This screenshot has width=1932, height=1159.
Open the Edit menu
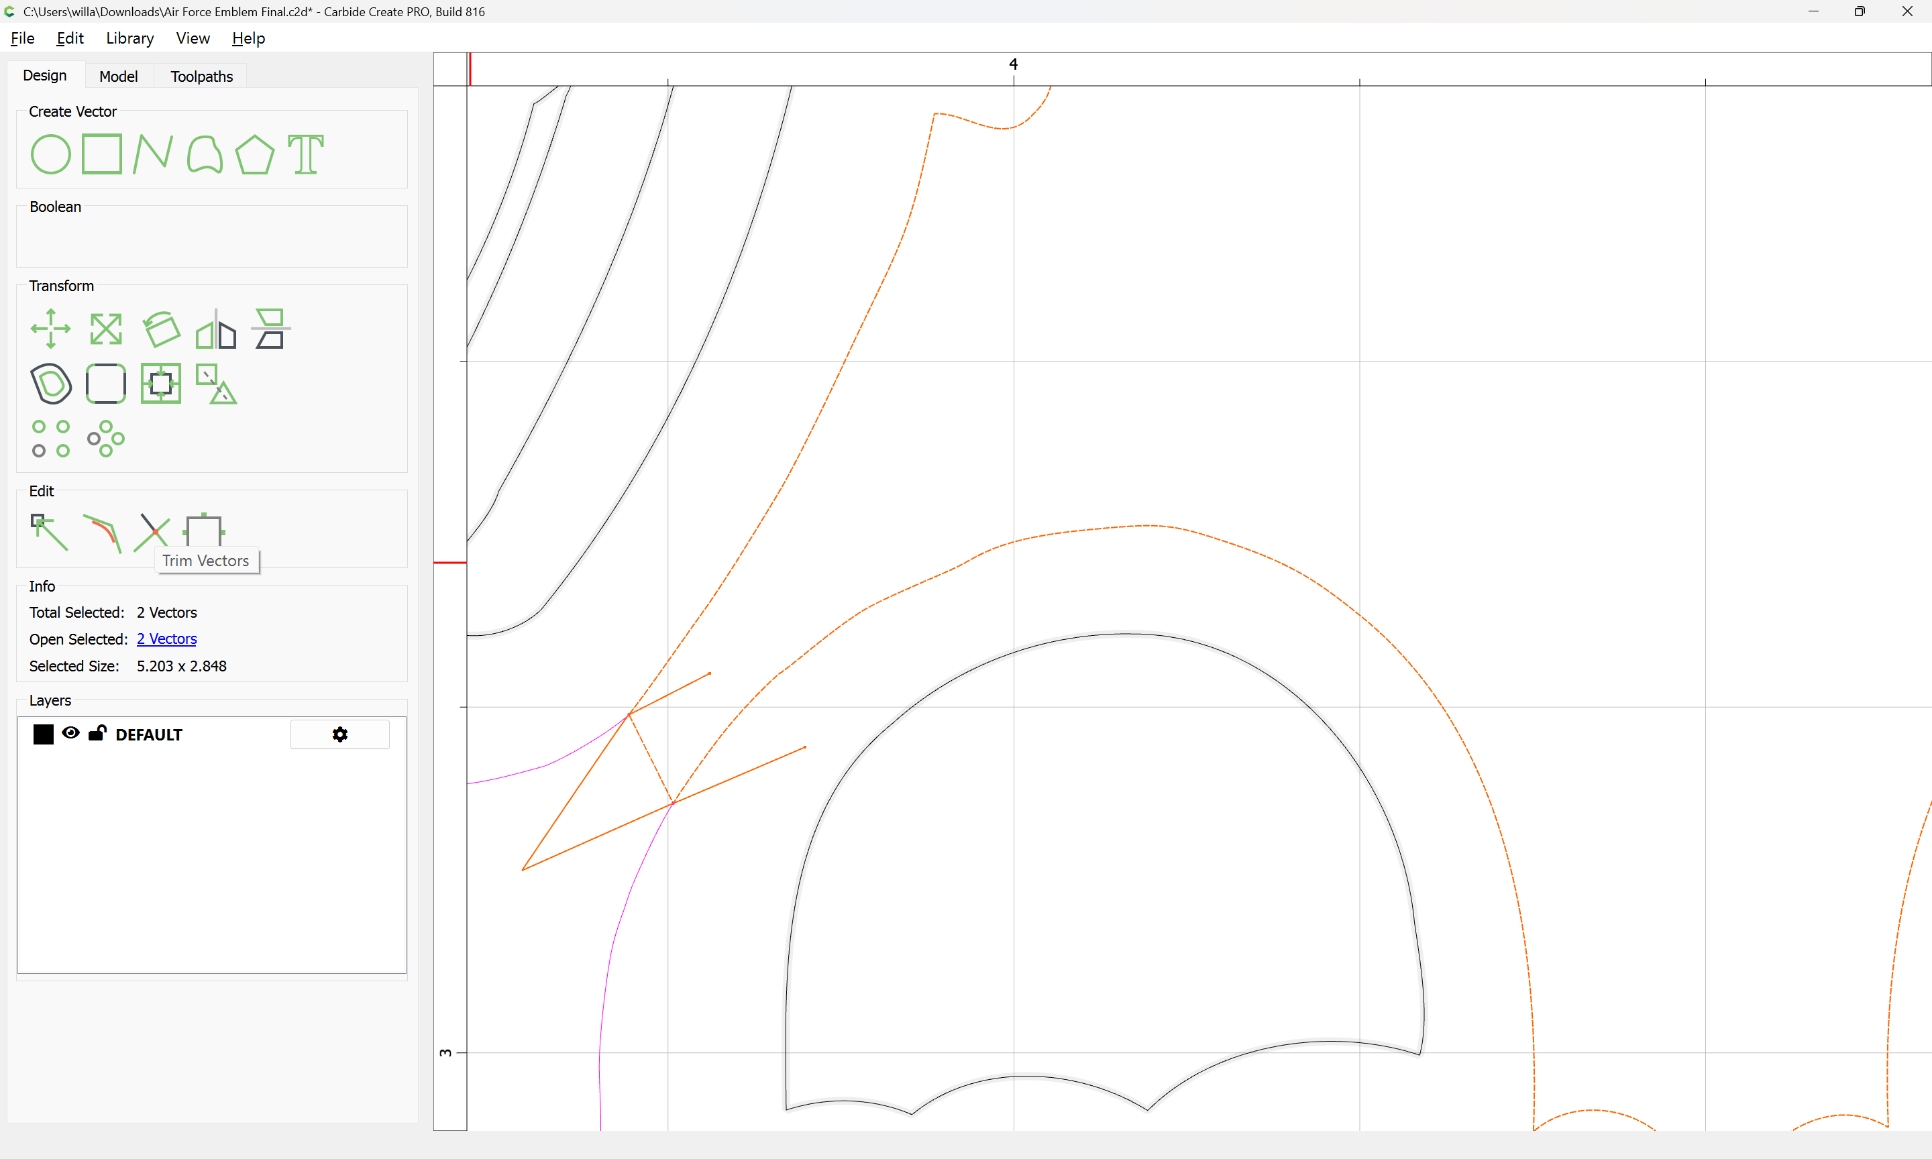coord(70,38)
